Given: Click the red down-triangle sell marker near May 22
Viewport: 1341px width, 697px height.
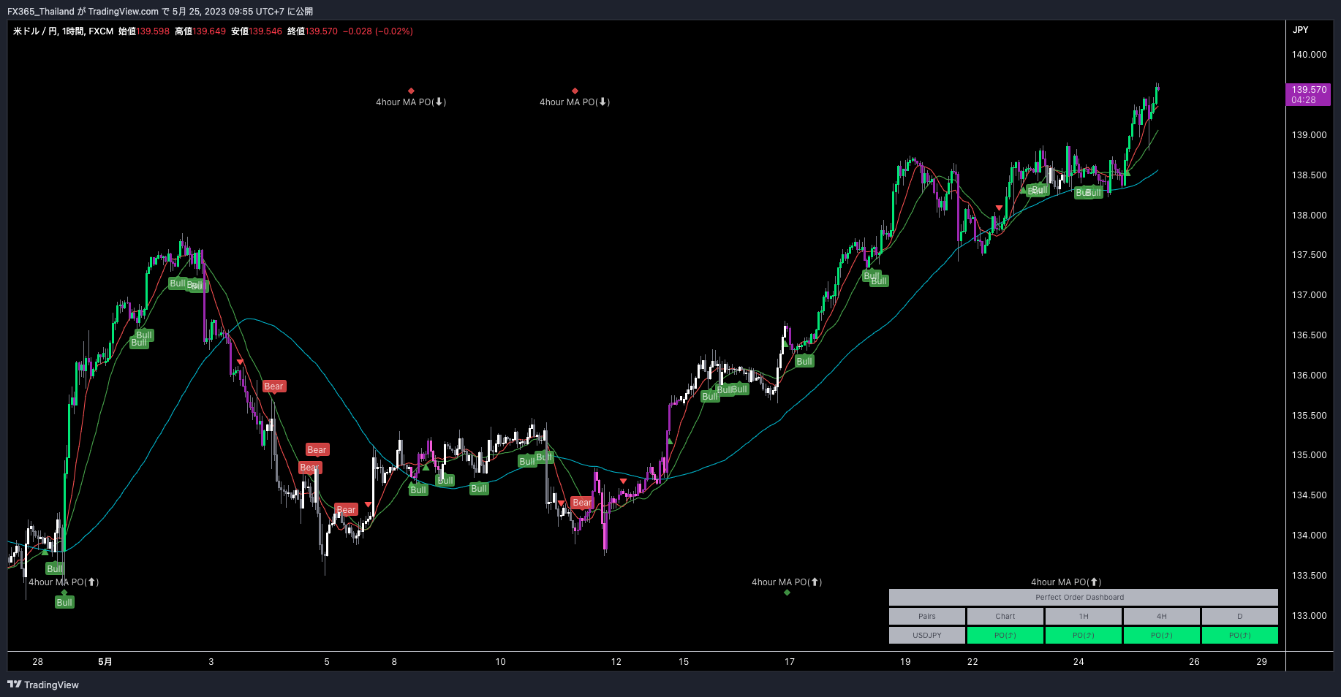Looking at the screenshot, I should (999, 207).
